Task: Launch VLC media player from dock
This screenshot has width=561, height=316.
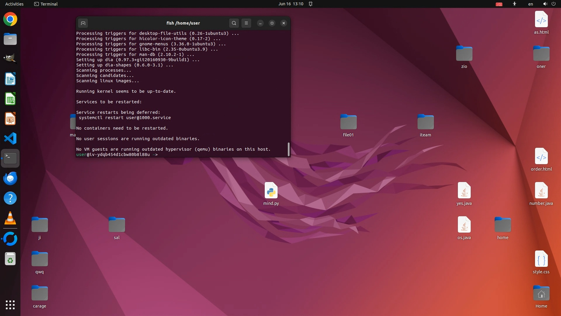Action: (x=10, y=218)
